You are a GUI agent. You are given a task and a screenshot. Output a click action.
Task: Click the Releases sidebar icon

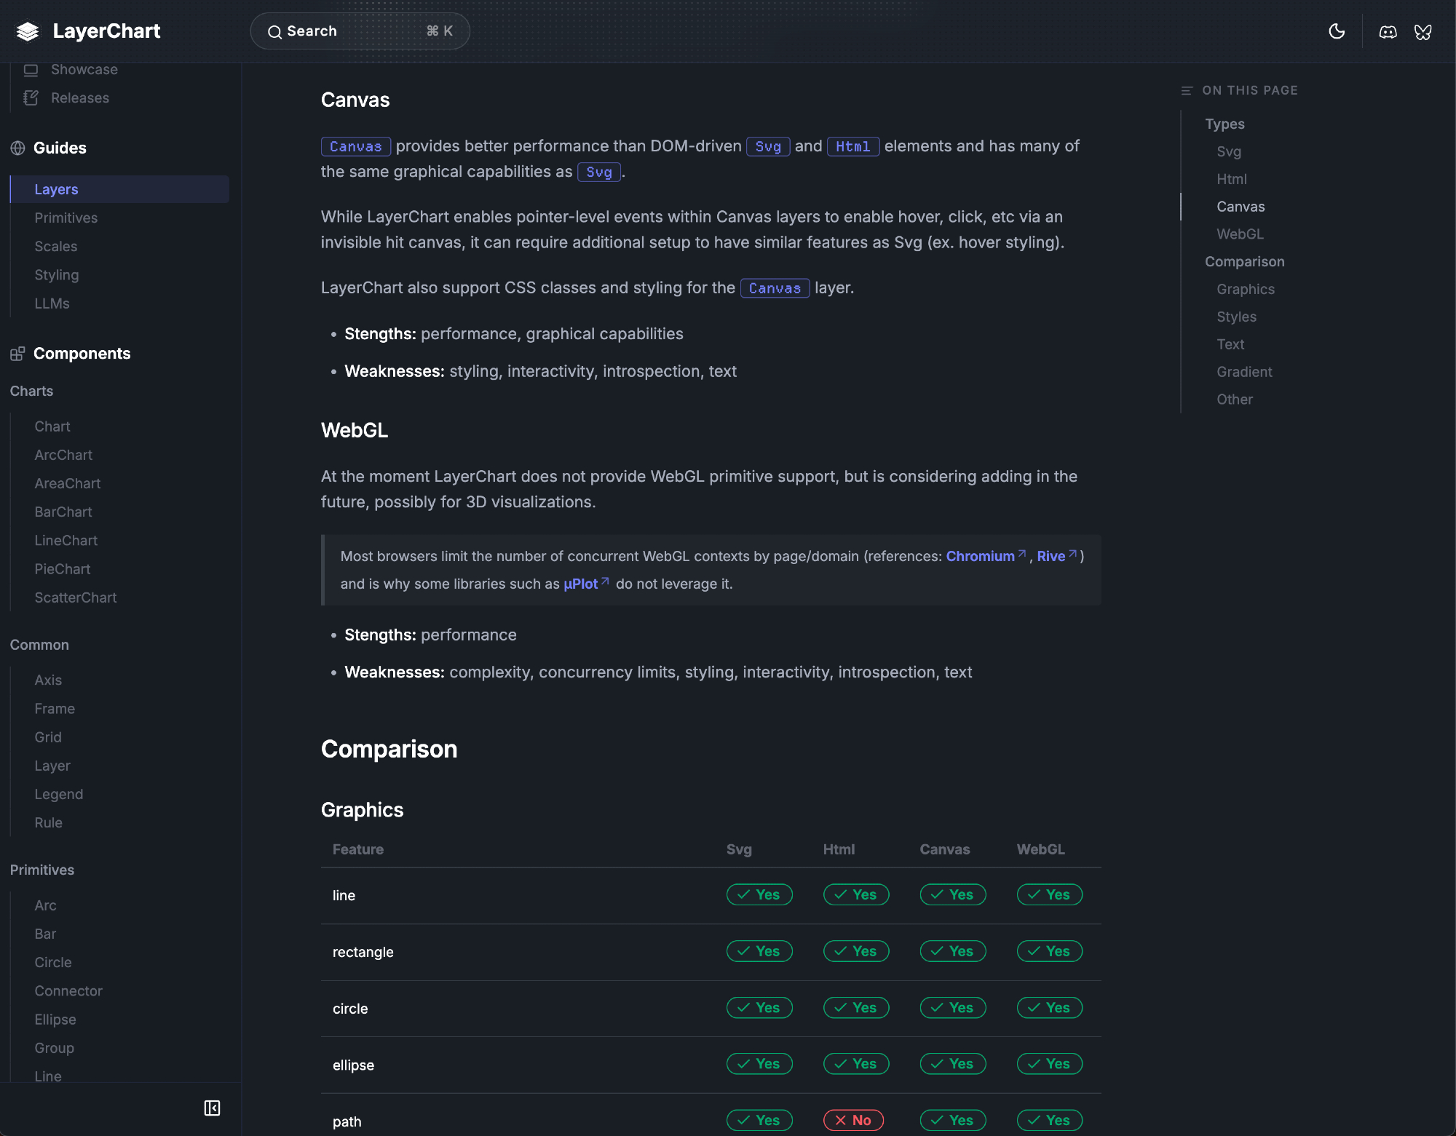click(x=31, y=98)
